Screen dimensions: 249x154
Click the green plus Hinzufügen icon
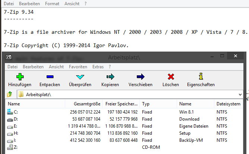(20, 77)
